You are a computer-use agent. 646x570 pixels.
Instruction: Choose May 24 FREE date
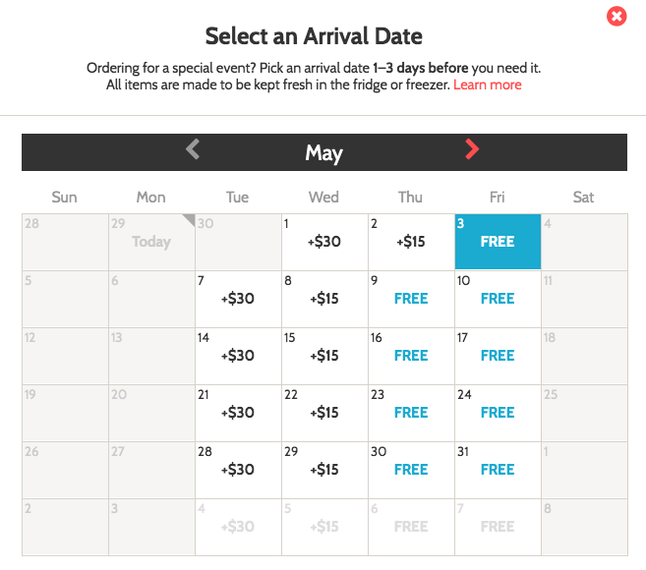pos(498,413)
